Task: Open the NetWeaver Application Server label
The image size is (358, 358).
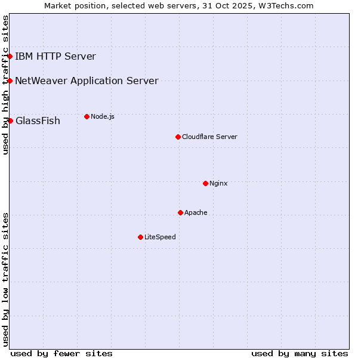Action: pos(87,81)
